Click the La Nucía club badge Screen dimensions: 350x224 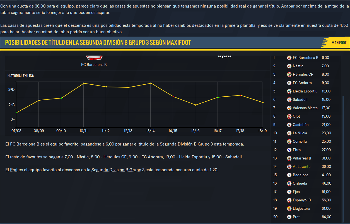coord(289,133)
